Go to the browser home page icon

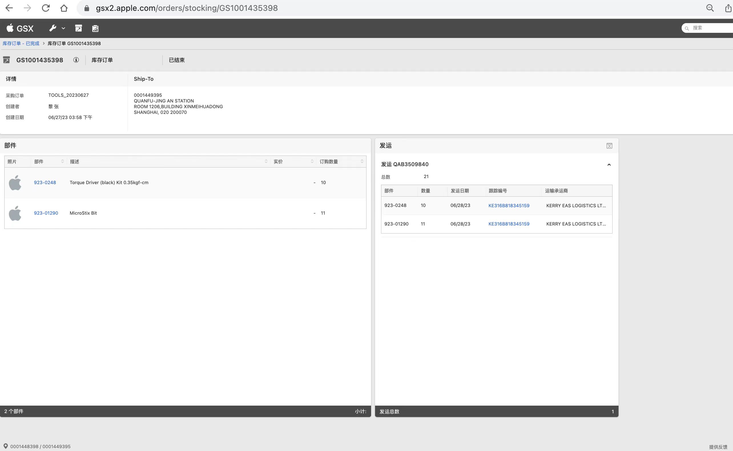tap(64, 8)
